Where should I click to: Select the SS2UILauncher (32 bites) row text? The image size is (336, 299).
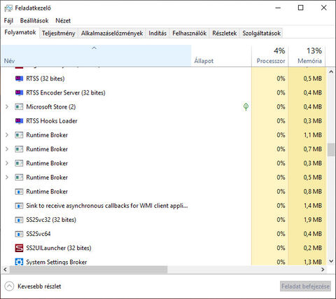59,248
